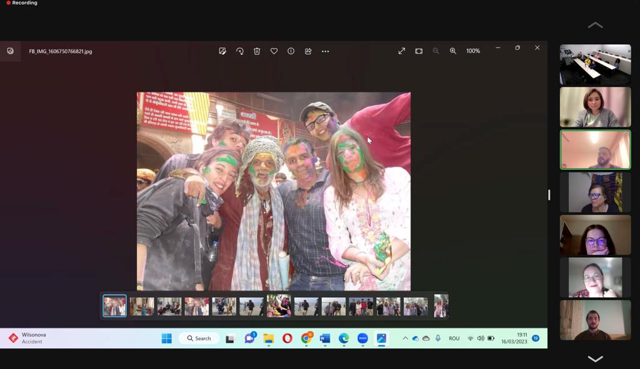Open the Wi-Fi network tray icon
The image size is (640, 369).
(470, 338)
